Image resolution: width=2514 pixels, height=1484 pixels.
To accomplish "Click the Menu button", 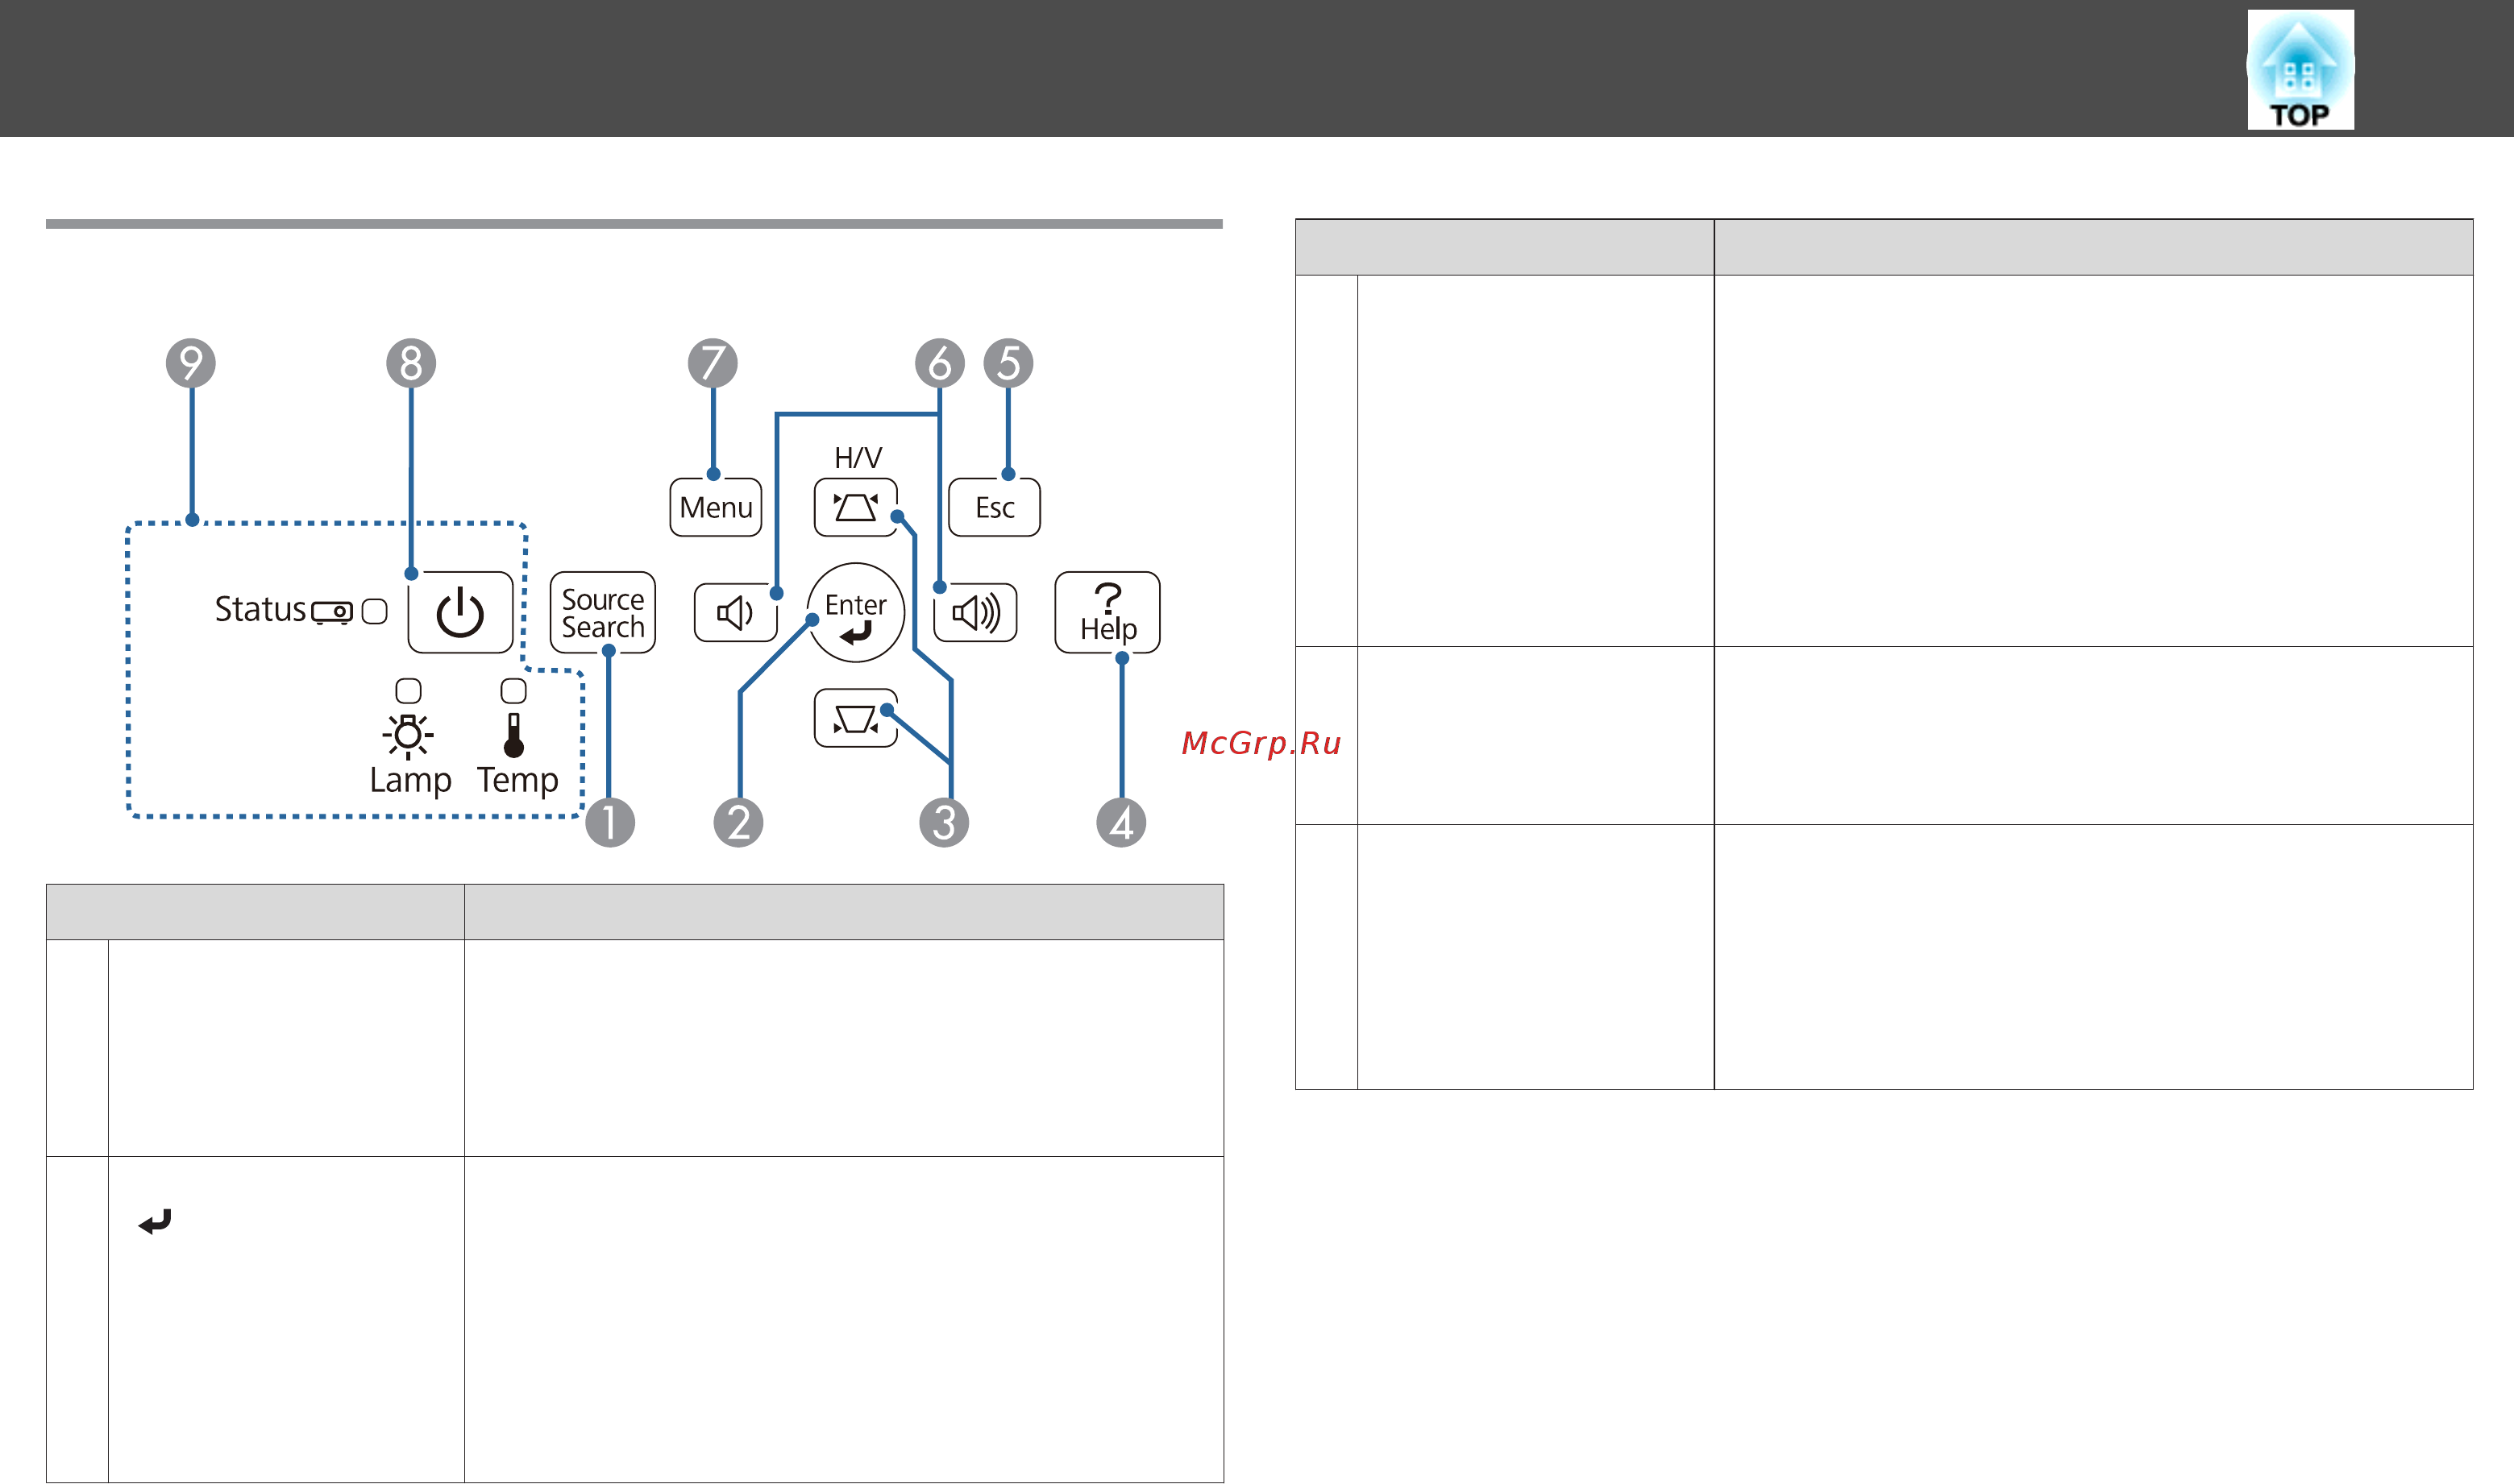I will coord(715,507).
